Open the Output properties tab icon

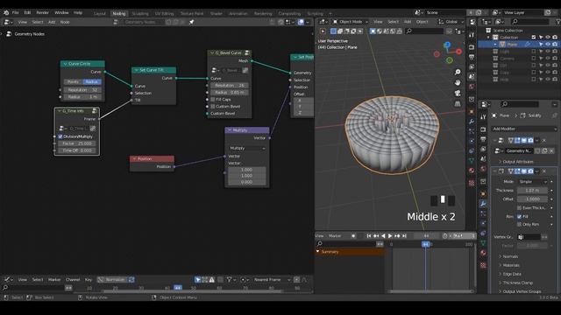point(483,139)
